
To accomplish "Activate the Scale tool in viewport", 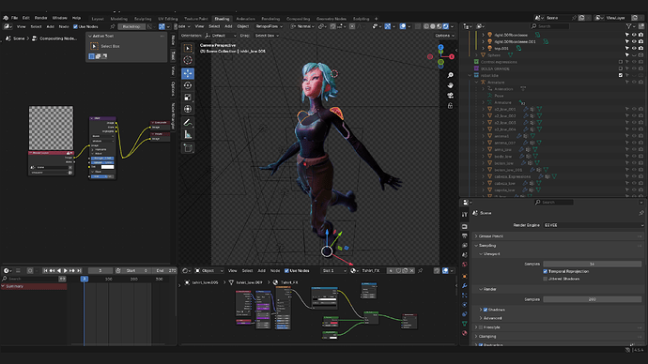I will pos(188,98).
